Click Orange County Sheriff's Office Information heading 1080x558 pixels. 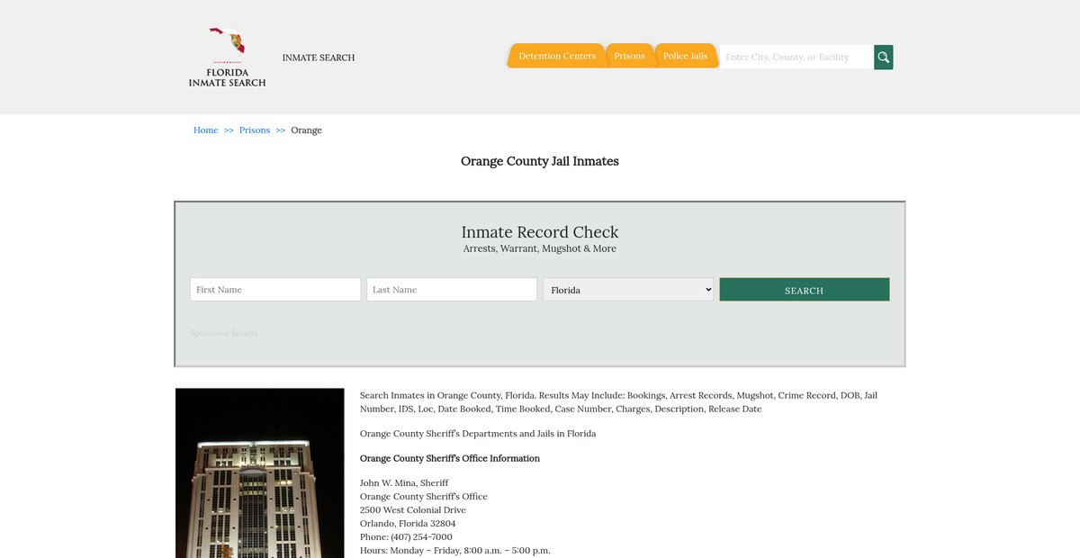click(x=450, y=458)
